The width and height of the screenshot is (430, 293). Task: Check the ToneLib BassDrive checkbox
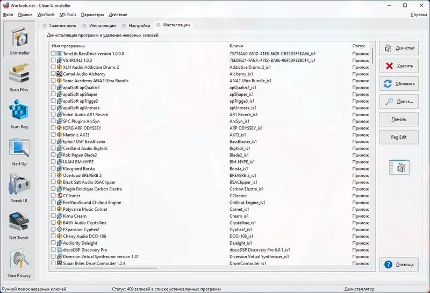click(x=53, y=54)
